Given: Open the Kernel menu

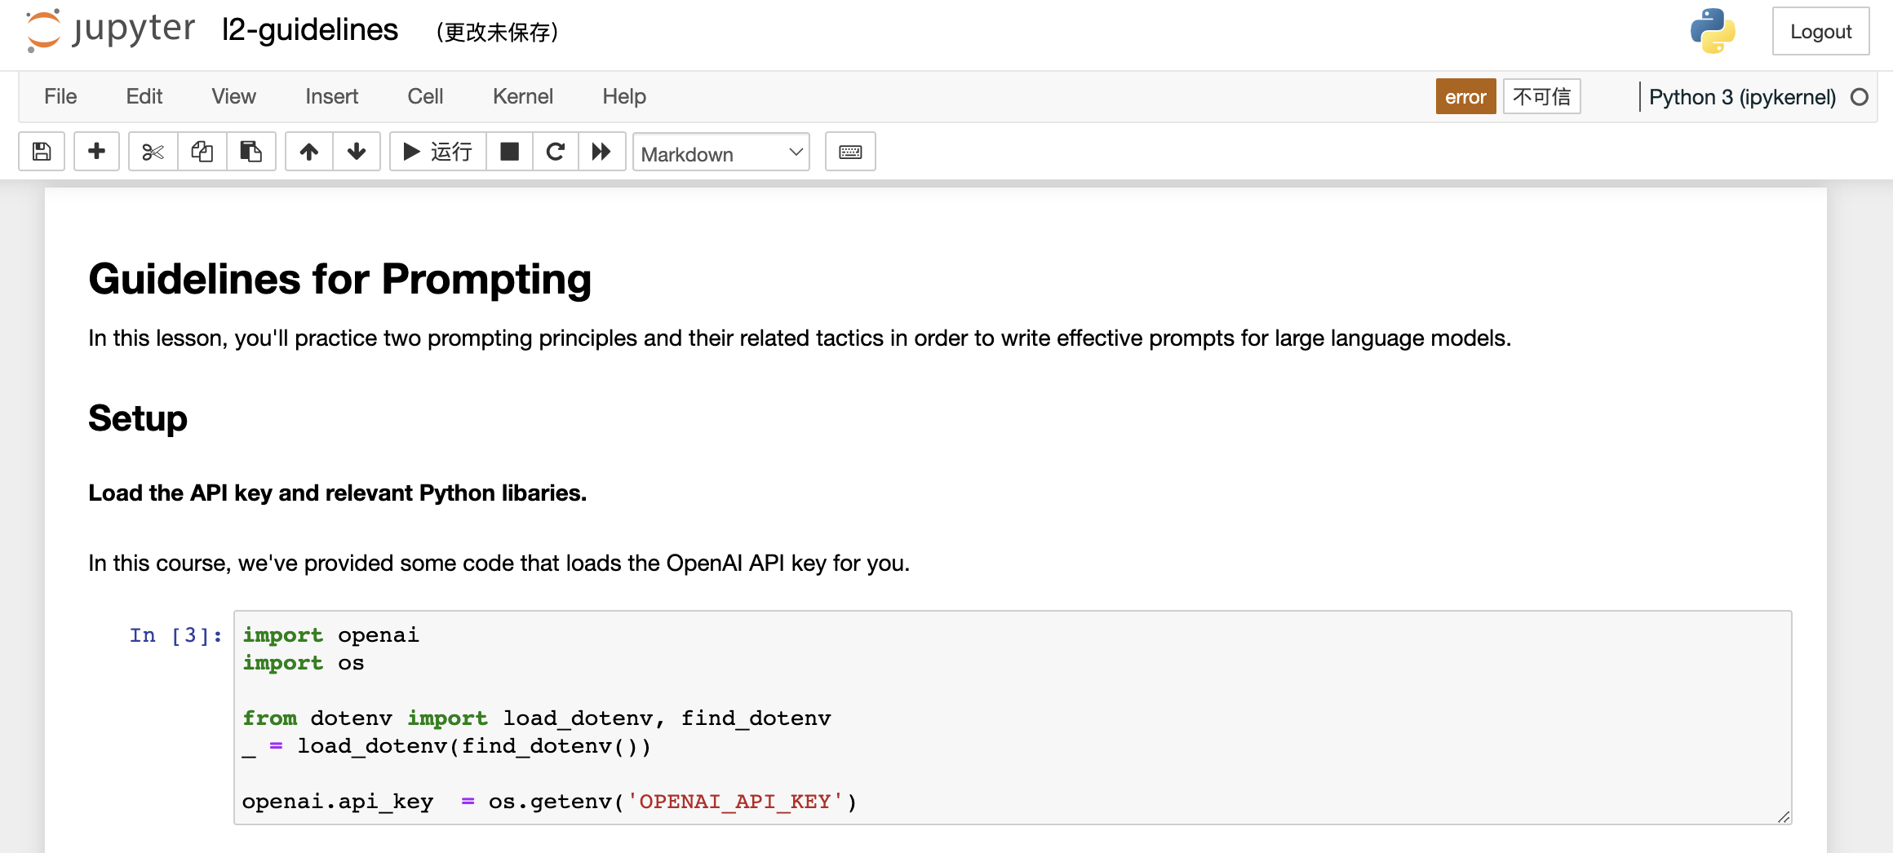Looking at the screenshot, I should point(522,96).
